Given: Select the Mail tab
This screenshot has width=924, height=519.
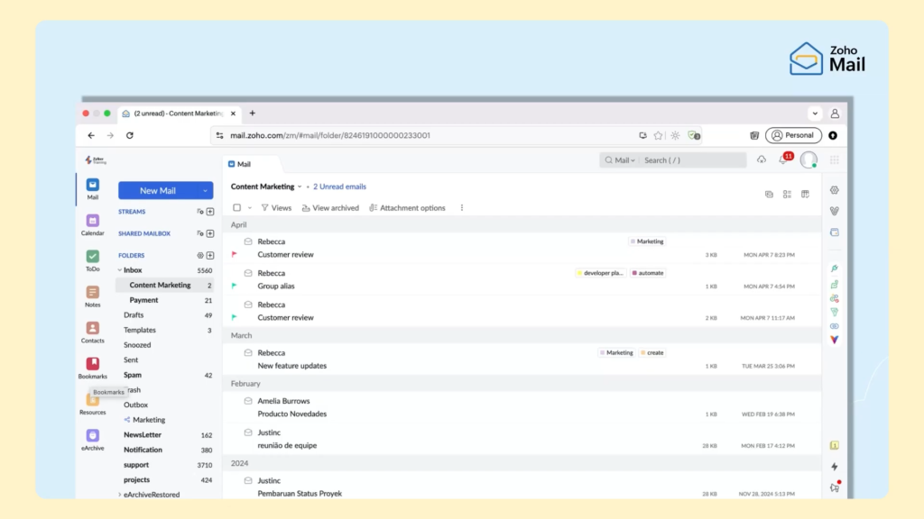Looking at the screenshot, I should pos(240,164).
